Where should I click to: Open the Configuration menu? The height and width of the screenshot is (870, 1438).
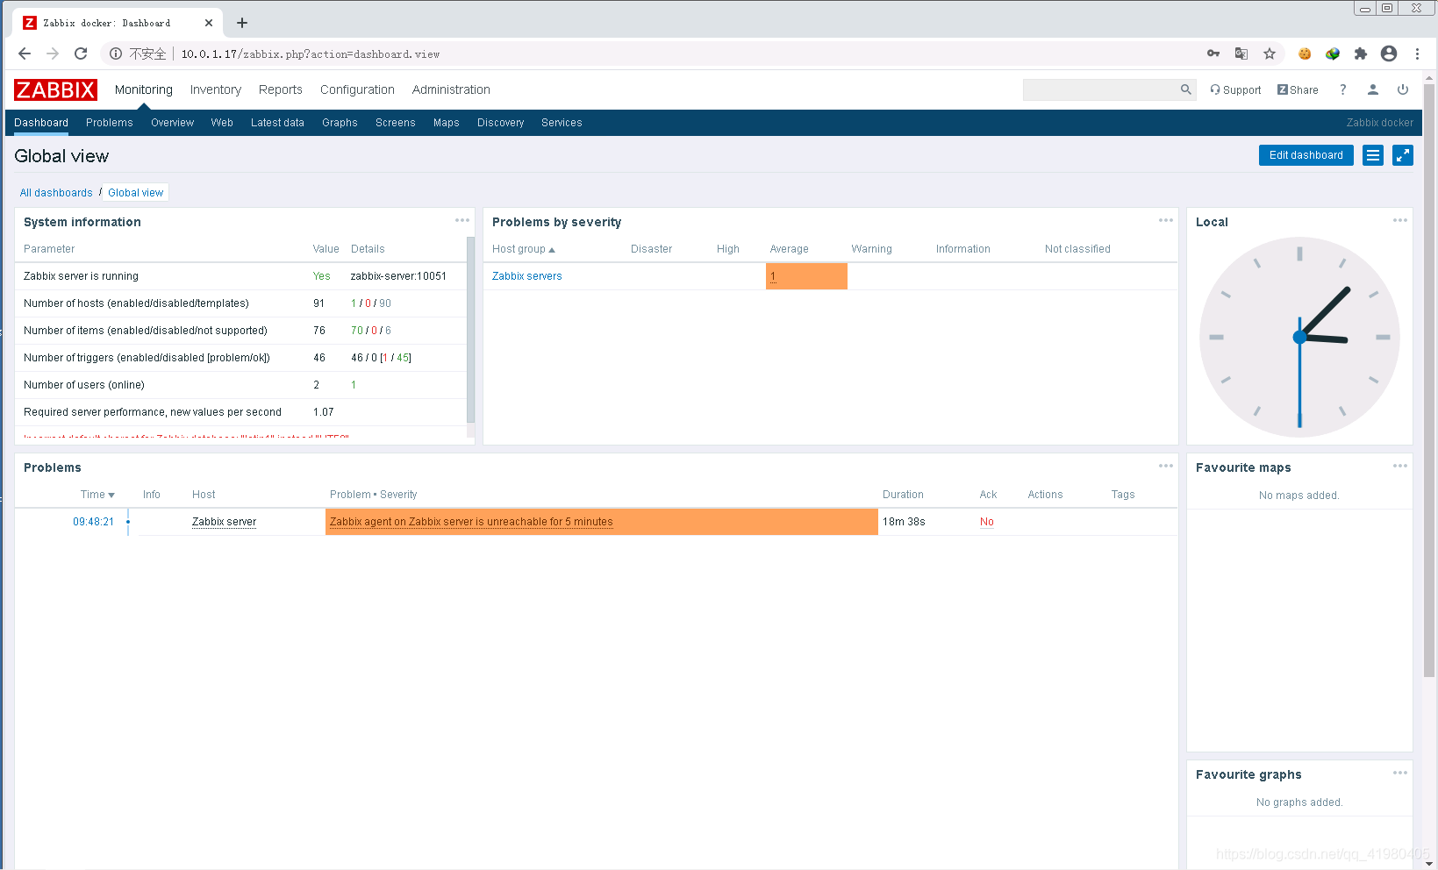click(357, 89)
